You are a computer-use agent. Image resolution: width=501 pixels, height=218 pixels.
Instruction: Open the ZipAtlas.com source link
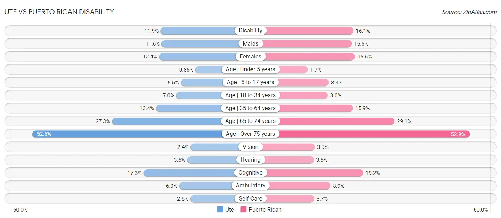point(469,12)
